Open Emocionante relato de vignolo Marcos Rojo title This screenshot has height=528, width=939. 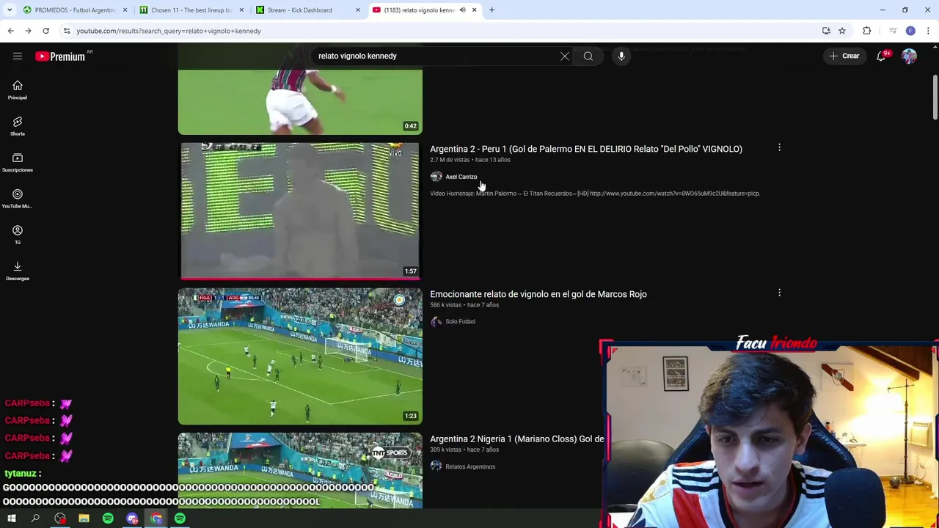tap(538, 294)
